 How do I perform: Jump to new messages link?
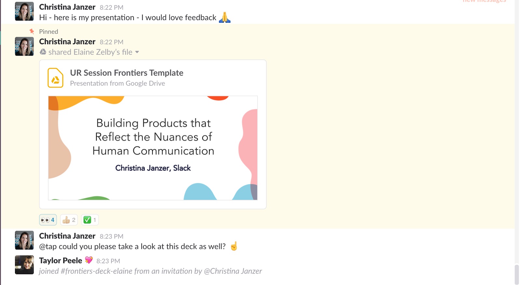(x=484, y=1)
